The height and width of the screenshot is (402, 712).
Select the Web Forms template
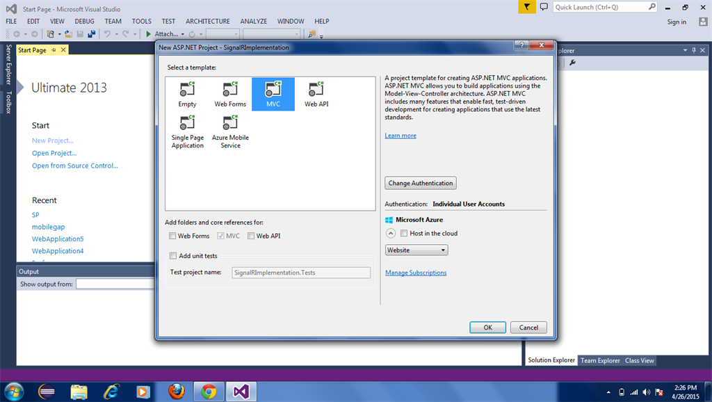(x=230, y=95)
